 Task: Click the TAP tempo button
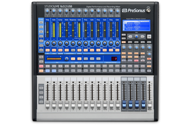(149, 37)
